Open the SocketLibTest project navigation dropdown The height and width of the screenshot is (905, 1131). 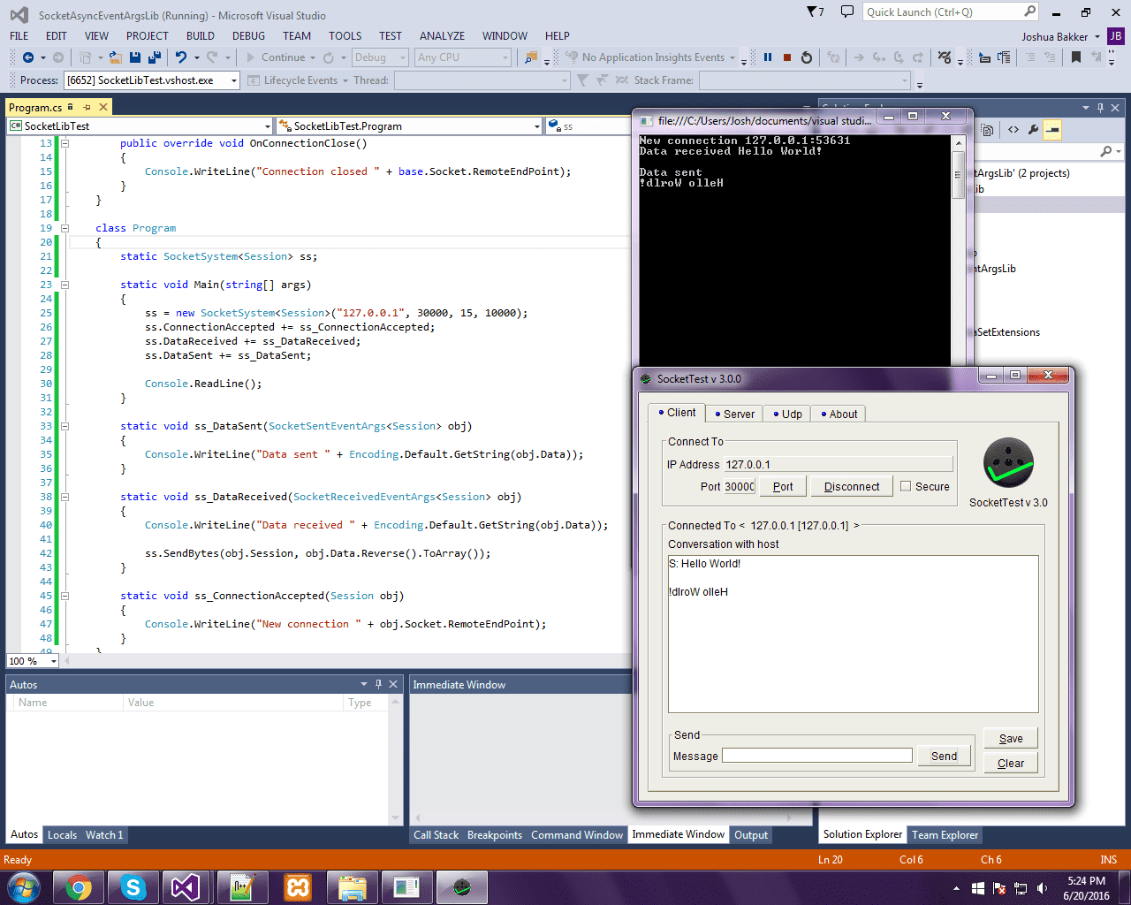click(x=267, y=126)
